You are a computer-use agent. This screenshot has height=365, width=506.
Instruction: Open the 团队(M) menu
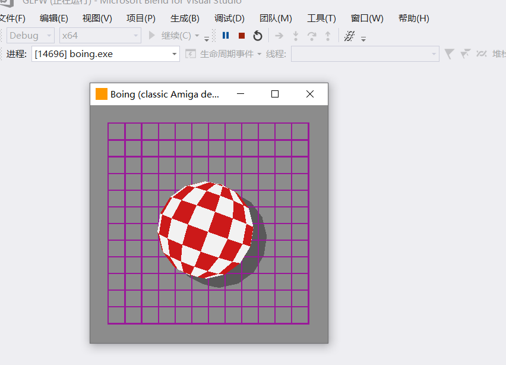(276, 18)
